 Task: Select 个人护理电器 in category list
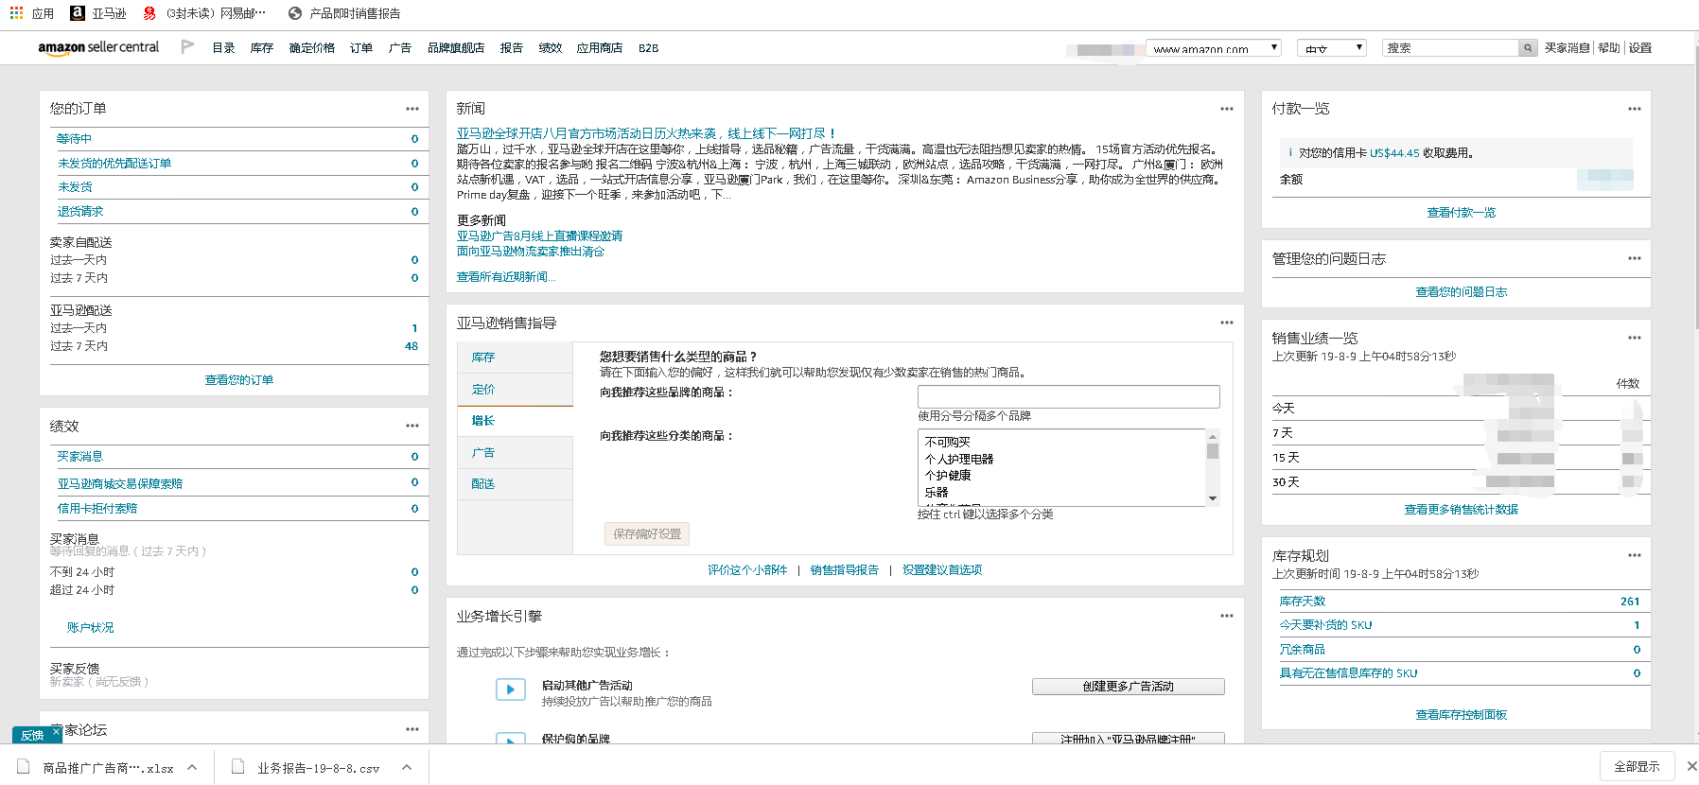959,460
